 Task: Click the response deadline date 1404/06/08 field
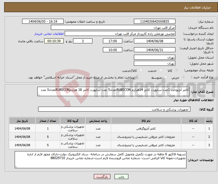coord(154,41)
